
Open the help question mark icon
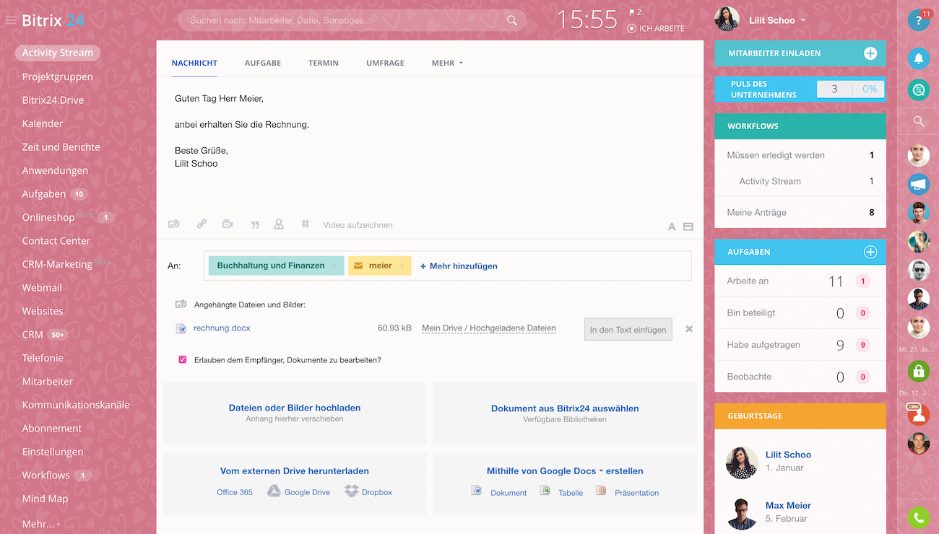pos(918,20)
